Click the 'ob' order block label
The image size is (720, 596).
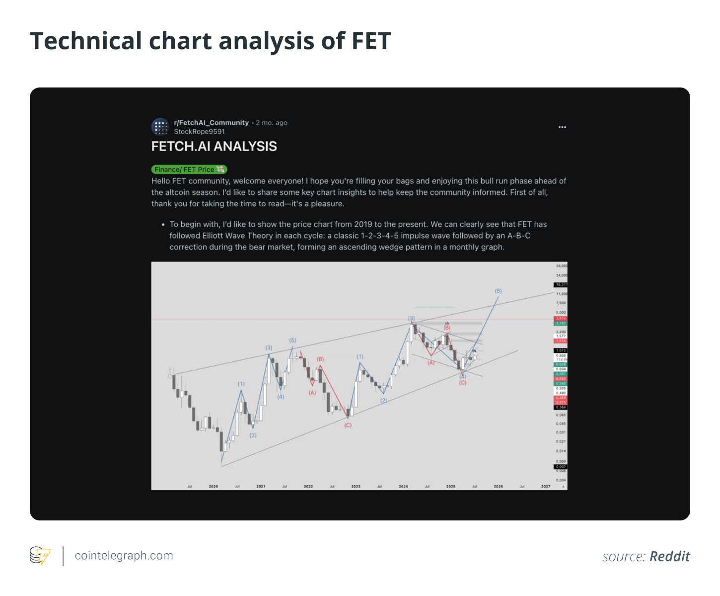pyautogui.click(x=447, y=323)
